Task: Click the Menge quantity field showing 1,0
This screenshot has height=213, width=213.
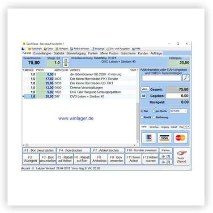Action: click(53, 63)
